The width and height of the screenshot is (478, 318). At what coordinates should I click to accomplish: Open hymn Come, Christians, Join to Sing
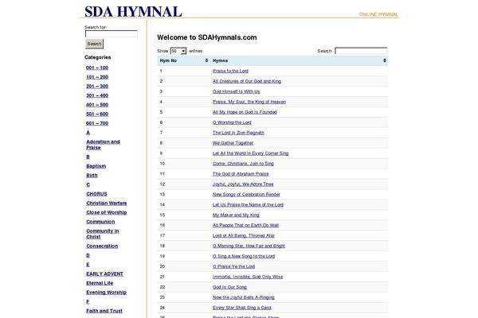point(243,164)
